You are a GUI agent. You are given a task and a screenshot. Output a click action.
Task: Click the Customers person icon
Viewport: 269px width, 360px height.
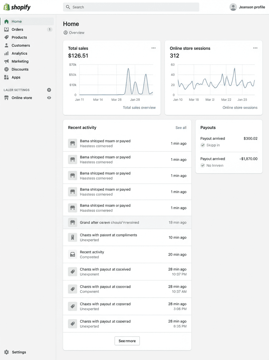(6, 45)
